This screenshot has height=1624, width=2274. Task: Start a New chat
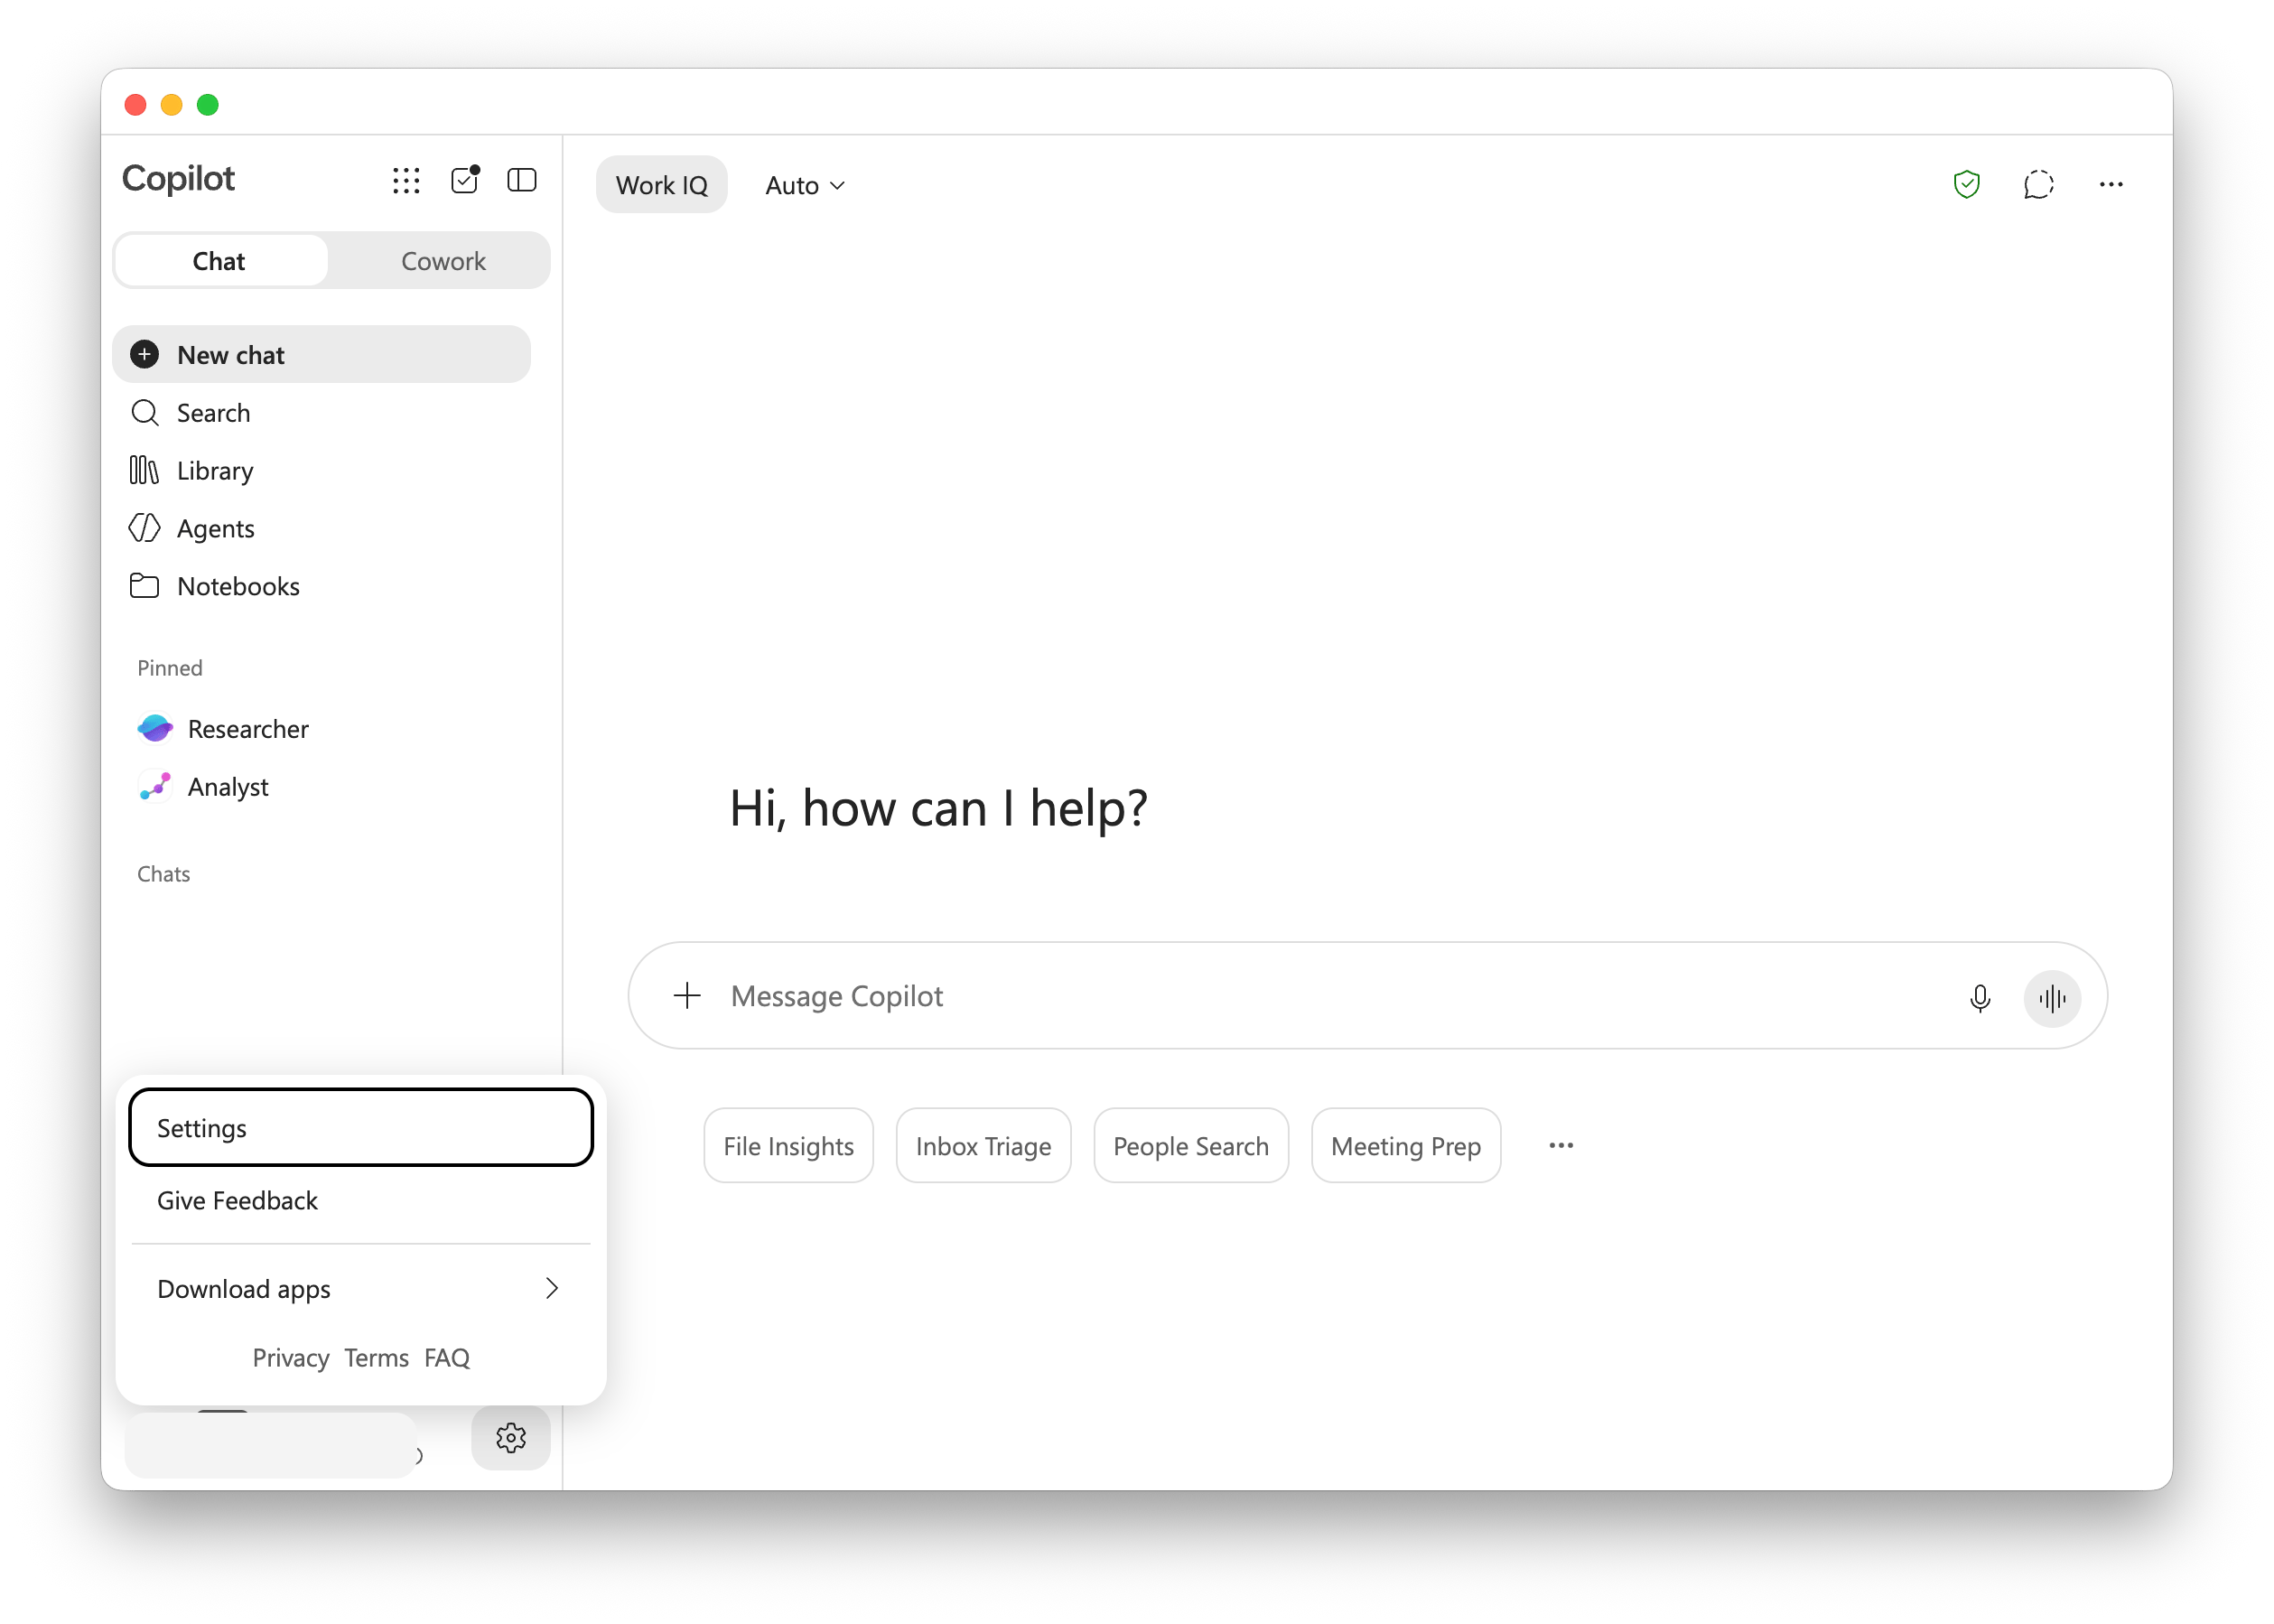(321, 355)
